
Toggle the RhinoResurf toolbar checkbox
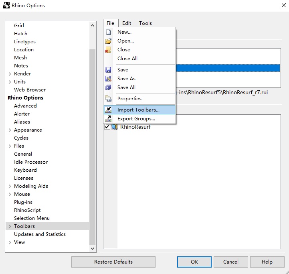107,127
